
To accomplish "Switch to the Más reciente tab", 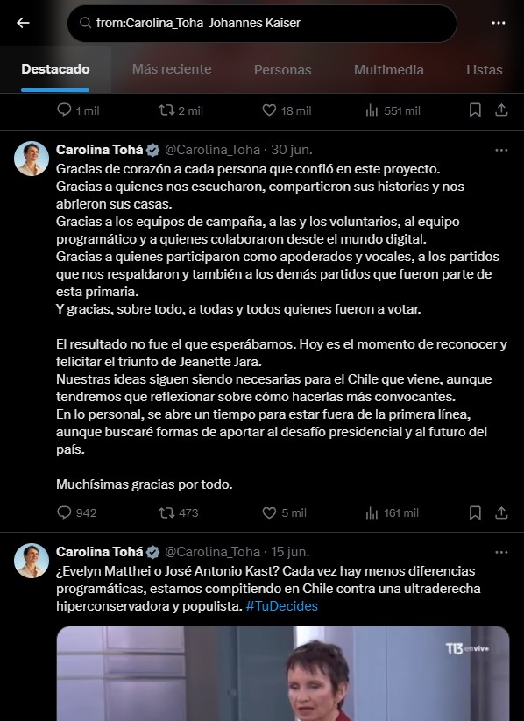I will [172, 69].
